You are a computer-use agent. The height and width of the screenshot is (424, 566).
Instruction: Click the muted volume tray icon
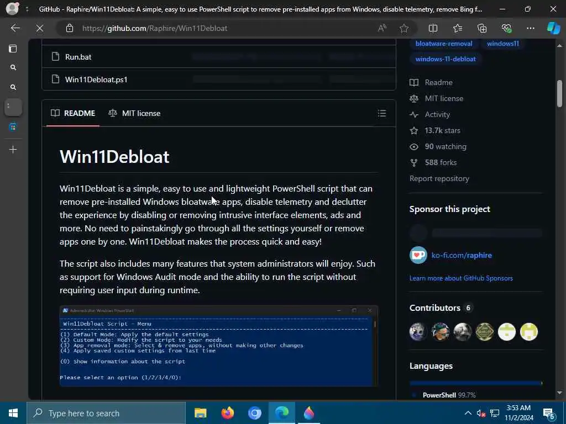point(481,414)
